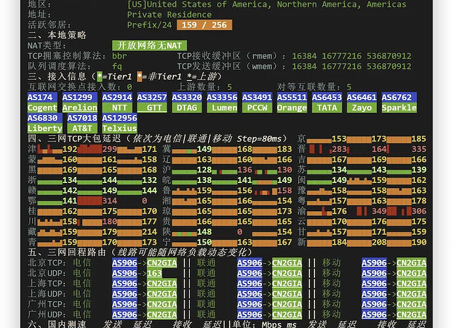Click the AS5511 badge
Screen dimensions: 453x328
pos(291,97)
